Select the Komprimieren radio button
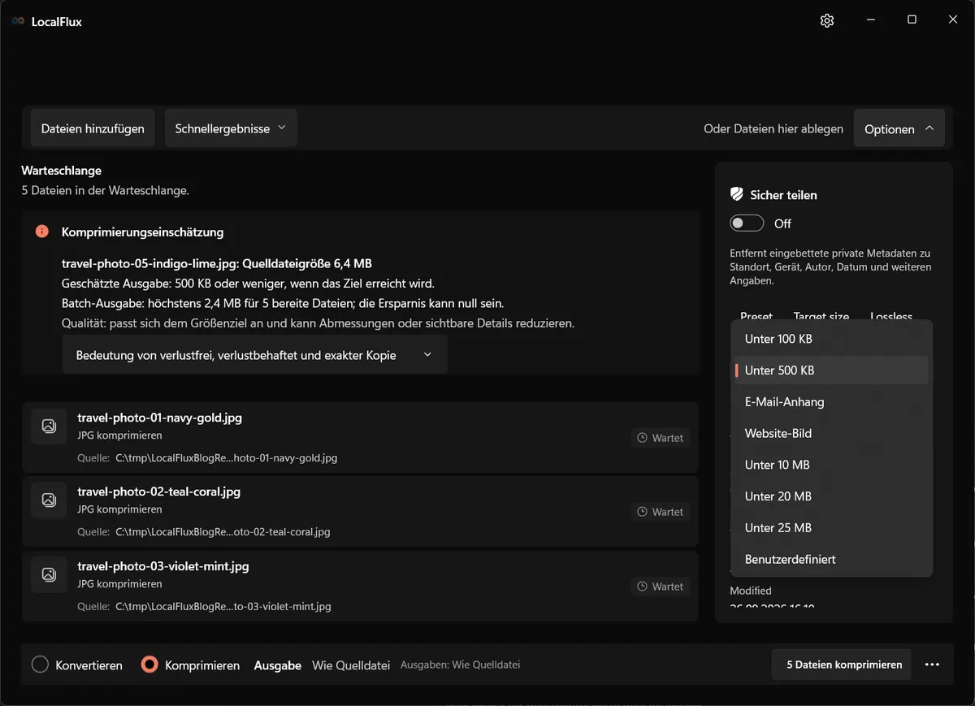This screenshot has height=706, width=975. (x=149, y=665)
